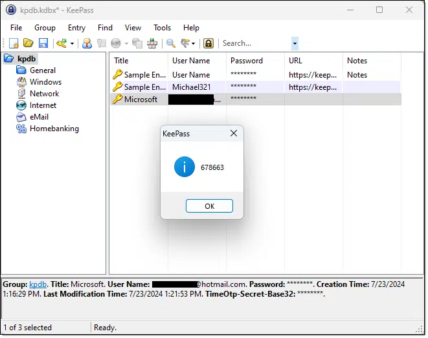Viewport: 428px width, 338px height.
Task: Sort entries by User Name column header
Action: pyautogui.click(x=197, y=61)
